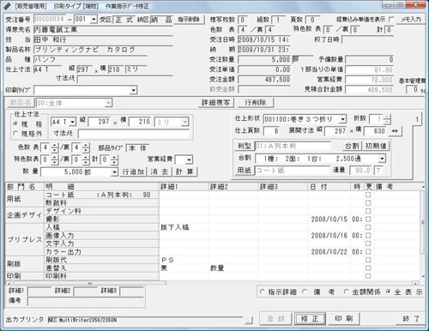Select the デザイン料 table row
Image resolution: width=429 pixels, height=331 pixels.
pyautogui.click(x=101, y=211)
